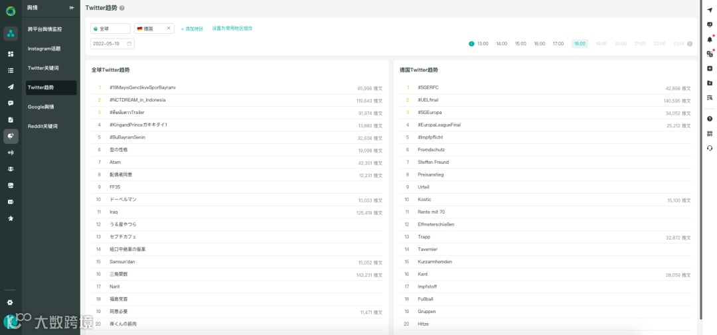717x335 pixels.
Task: Select the 17:00 time slot
Action: pyautogui.click(x=558, y=44)
